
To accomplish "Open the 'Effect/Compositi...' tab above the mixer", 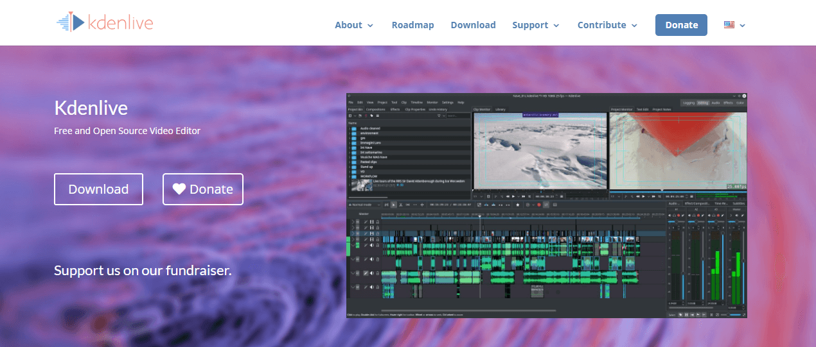I will (x=696, y=203).
